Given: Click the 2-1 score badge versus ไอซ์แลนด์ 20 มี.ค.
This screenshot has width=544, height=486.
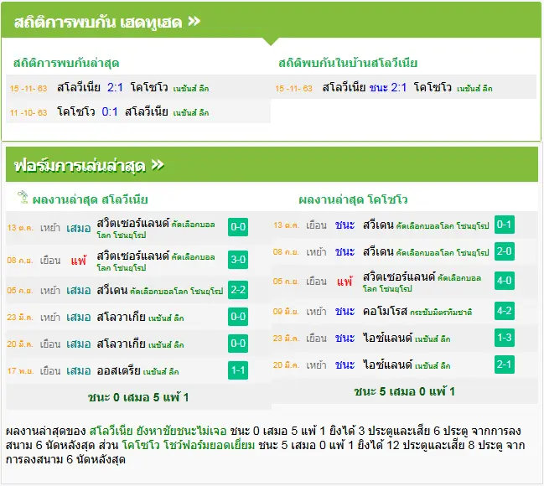Looking at the screenshot, I should (504, 364).
